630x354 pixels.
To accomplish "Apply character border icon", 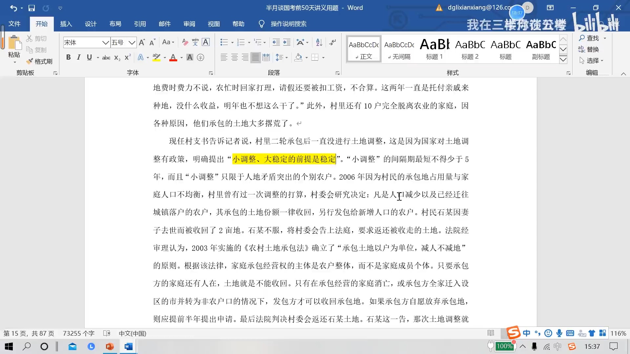I will 206,42.
